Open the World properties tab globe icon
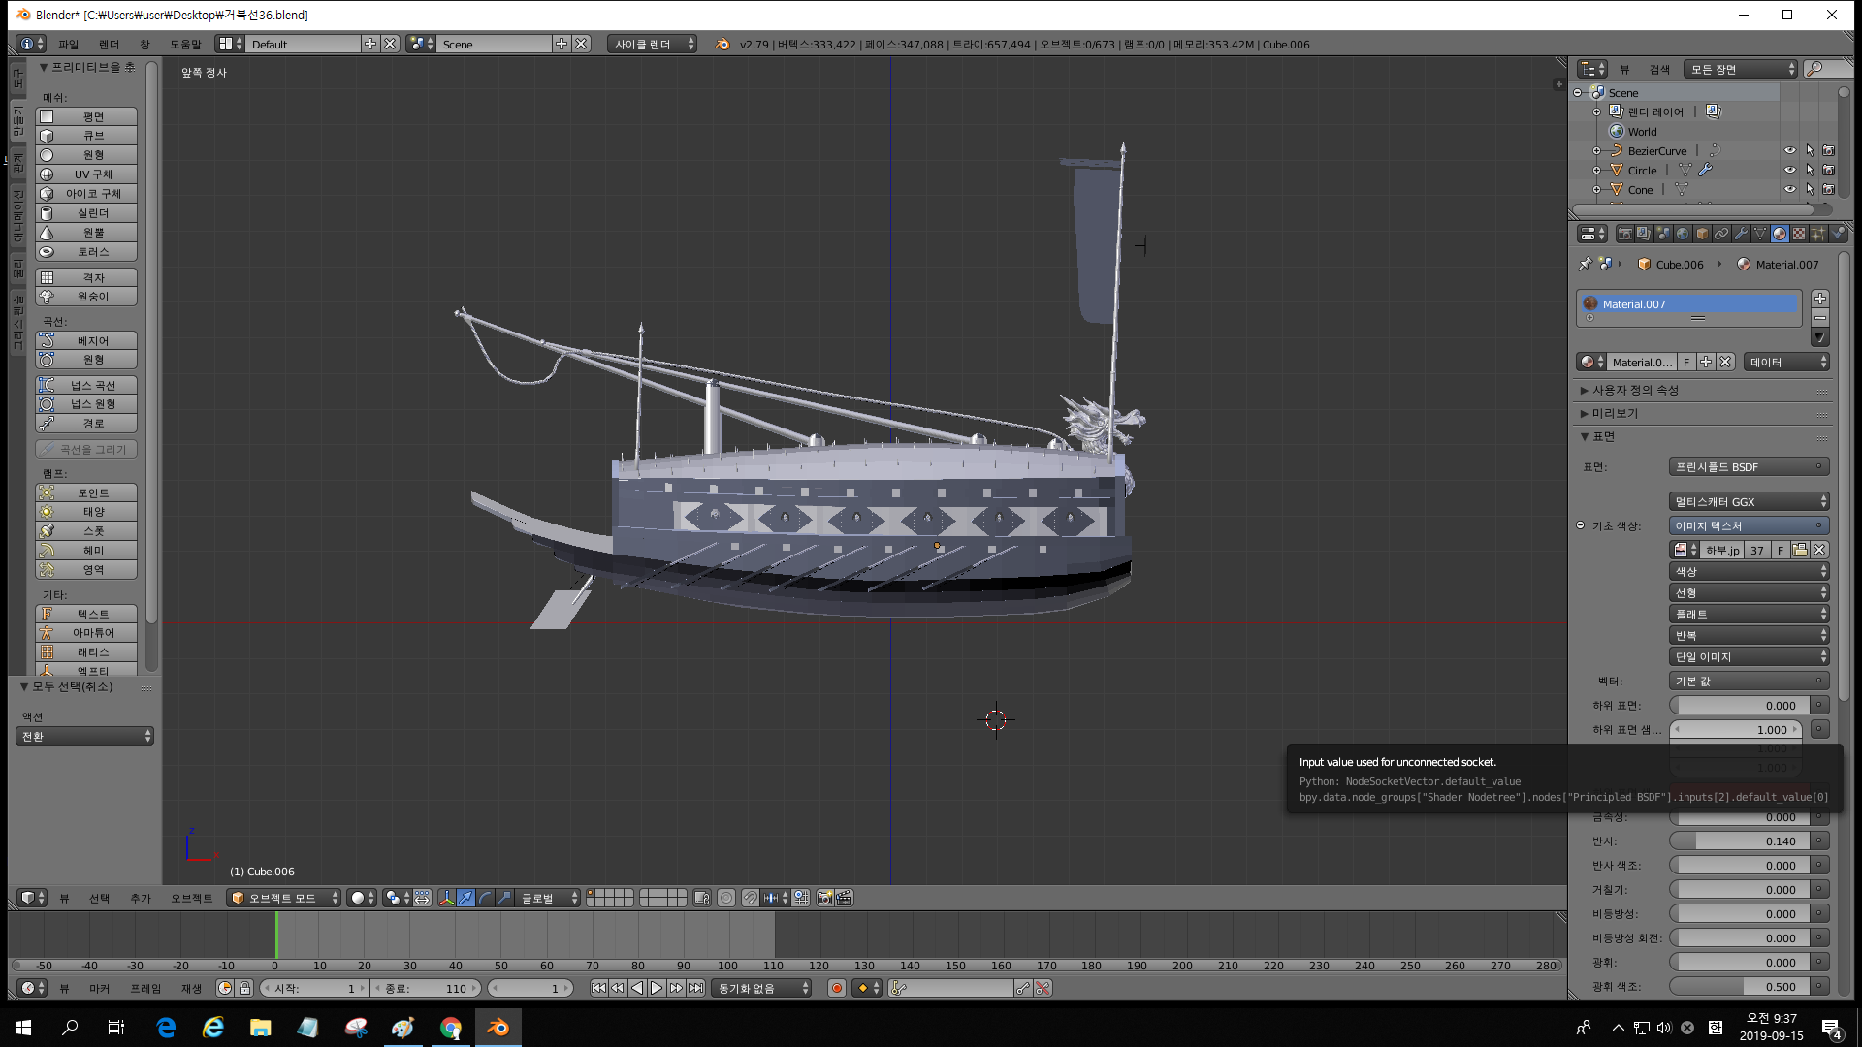Image resolution: width=1862 pixels, height=1047 pixels. [1683, 234]
